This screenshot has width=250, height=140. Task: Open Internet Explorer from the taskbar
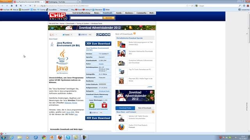(12, 137)
